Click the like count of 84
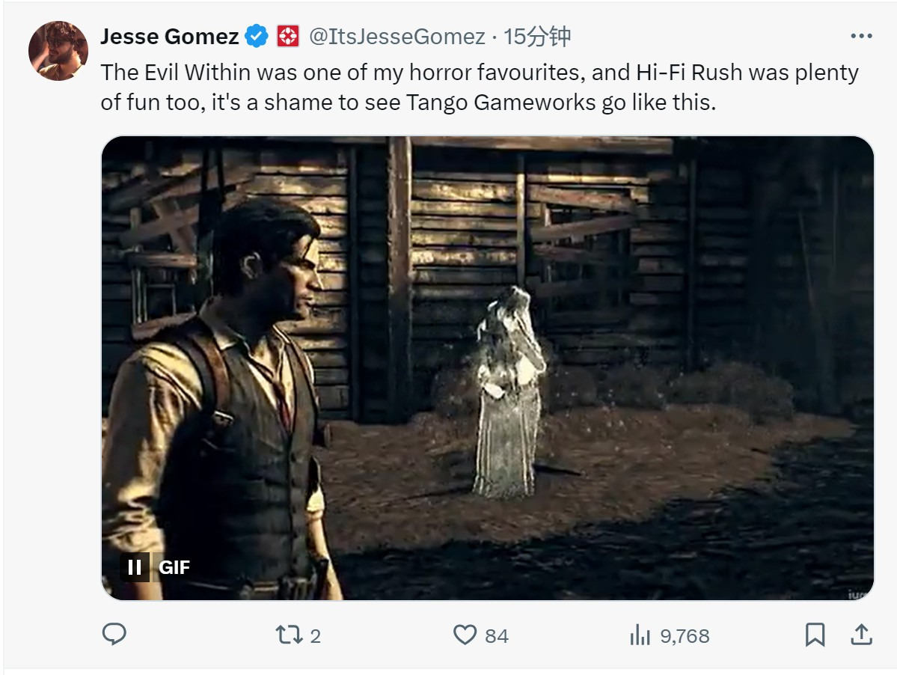The width and height of the screenshot is (897, 675). pos(497,636)
